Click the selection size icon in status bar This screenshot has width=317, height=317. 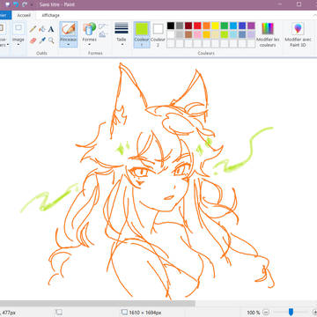(59, 312)
